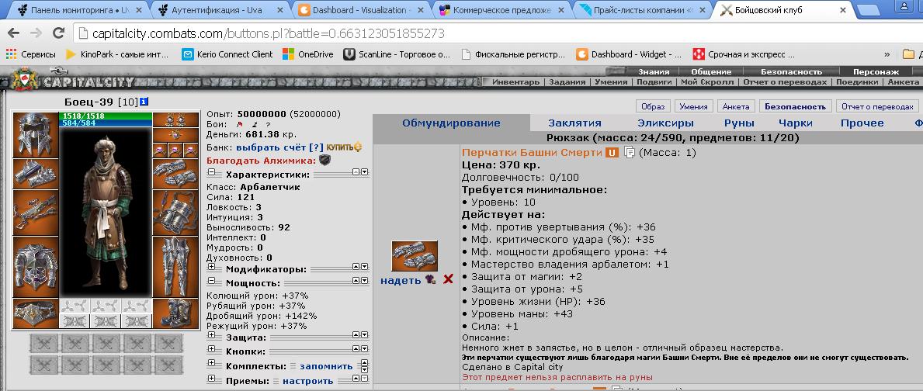Put on gloves via надеть link
This screenshot has height=391, width=923.
(401, 281)
